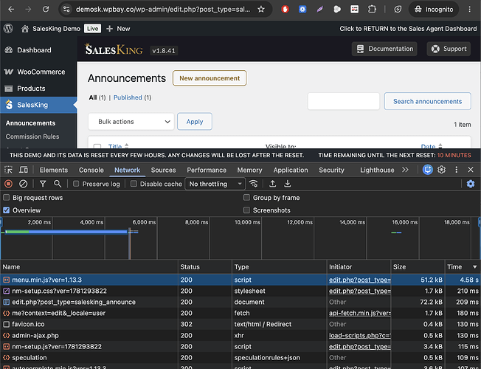Click the New announcement button
The height and width of the screenshot is (369, 481).
(210, 78)
